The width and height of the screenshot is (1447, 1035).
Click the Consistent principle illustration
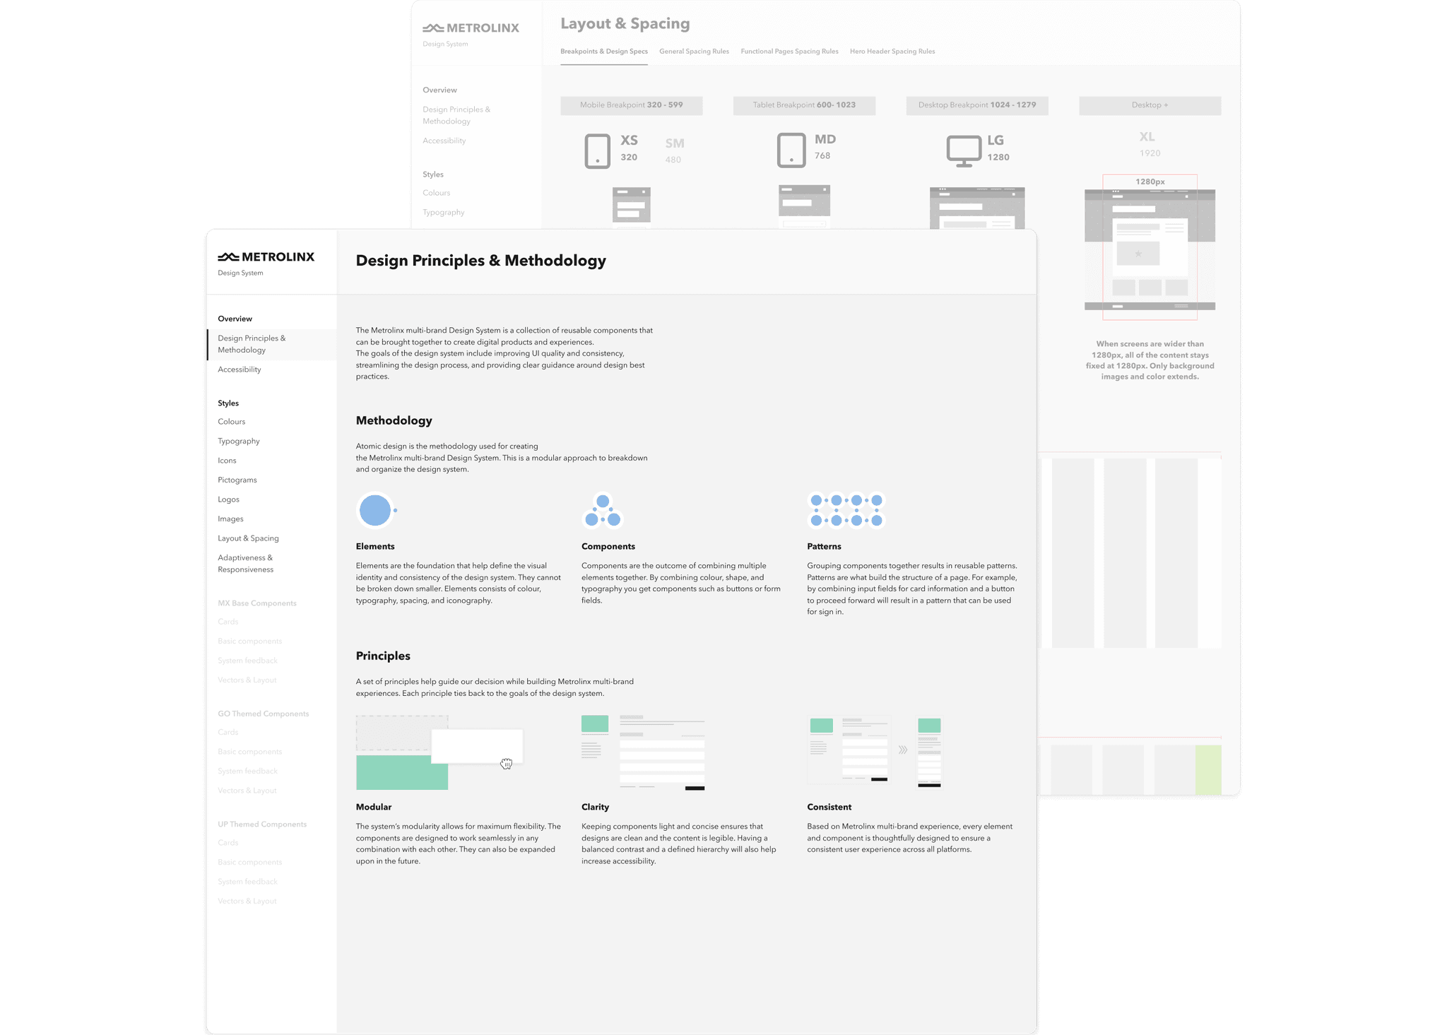point(874,752)
